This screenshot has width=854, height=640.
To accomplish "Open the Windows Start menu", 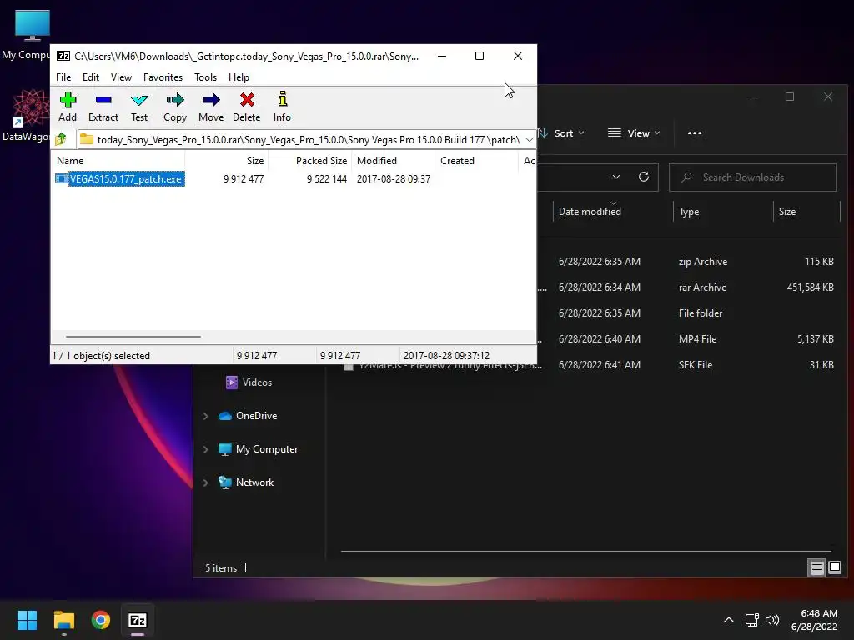I will click(x=27, y=620).
